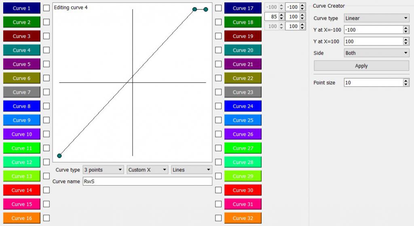Toggle the checkbox left of Curve 20
The image size is (414, 226).
click(218, 50)
